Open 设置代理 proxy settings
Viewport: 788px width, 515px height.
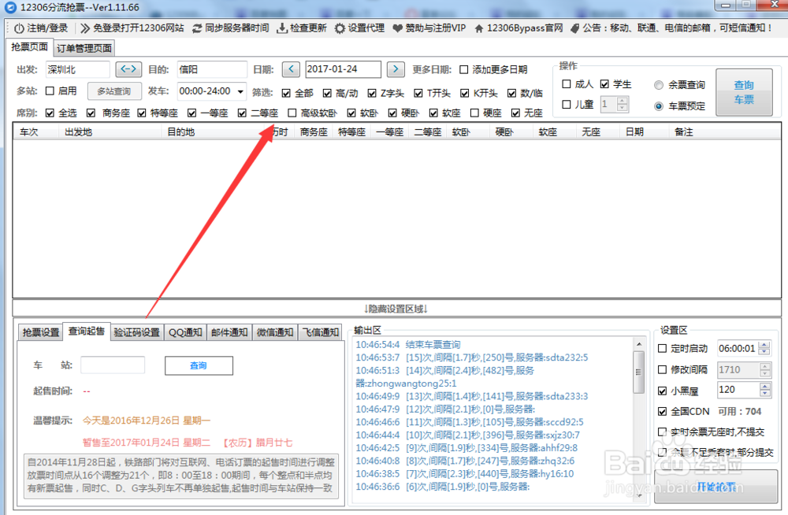(359, 28)
